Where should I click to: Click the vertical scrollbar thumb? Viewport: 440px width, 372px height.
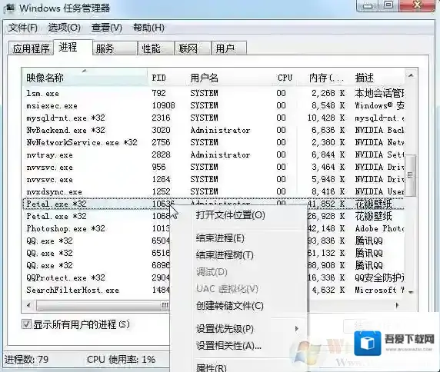(411, 175)
